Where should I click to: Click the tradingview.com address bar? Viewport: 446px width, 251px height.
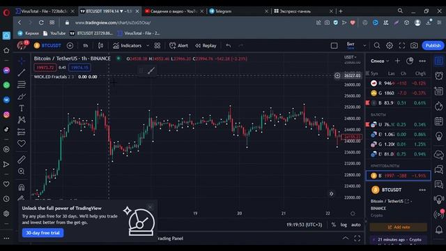tap(113, 22)
